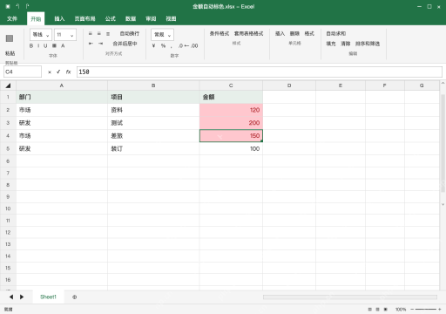
Task: Click the fx insert function icon
Action: 68,72
